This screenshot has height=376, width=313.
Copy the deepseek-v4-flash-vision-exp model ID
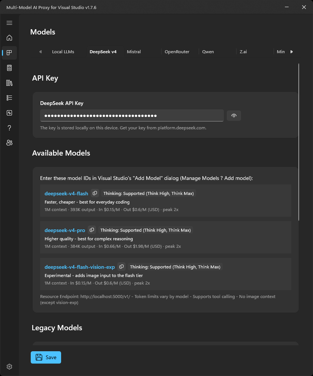click(121, 267)
